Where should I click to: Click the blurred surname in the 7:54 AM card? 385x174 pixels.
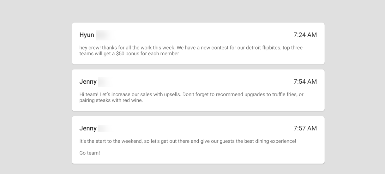pos(105,82)
